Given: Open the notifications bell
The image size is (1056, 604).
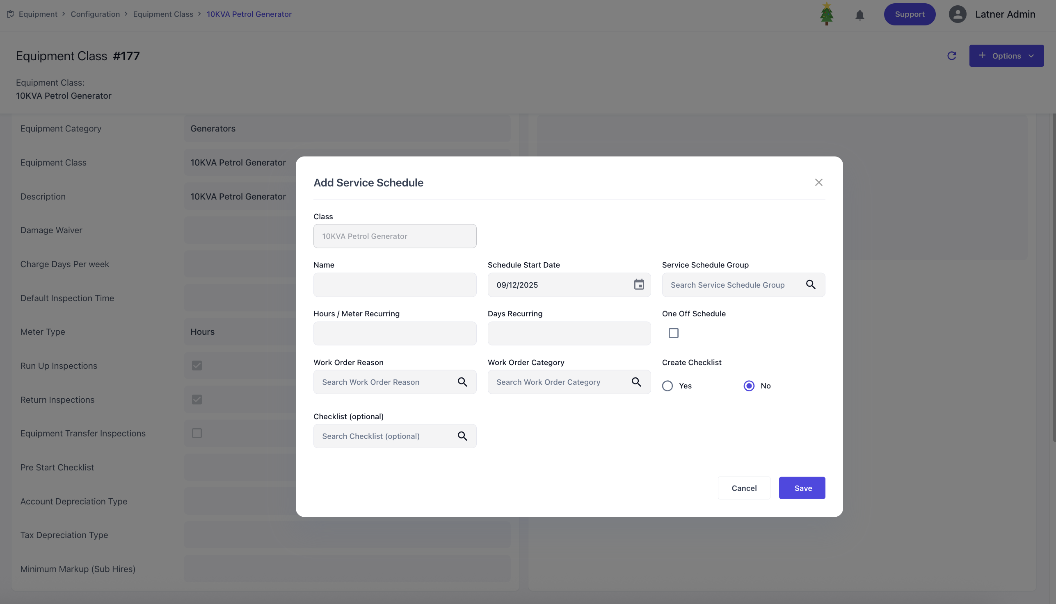Looking at the screenshot, I should [859, 15].
